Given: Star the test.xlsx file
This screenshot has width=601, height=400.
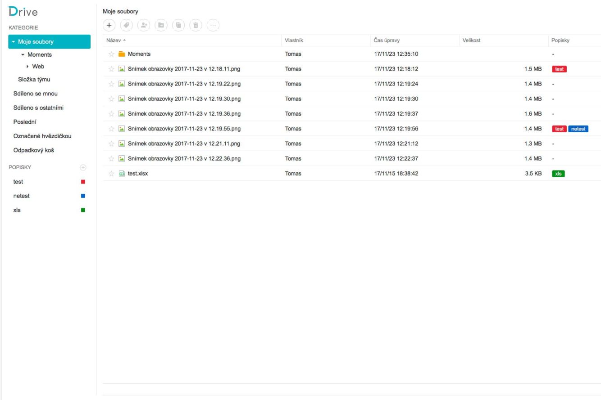Looking at the screenshot, I should coord(111,174).
